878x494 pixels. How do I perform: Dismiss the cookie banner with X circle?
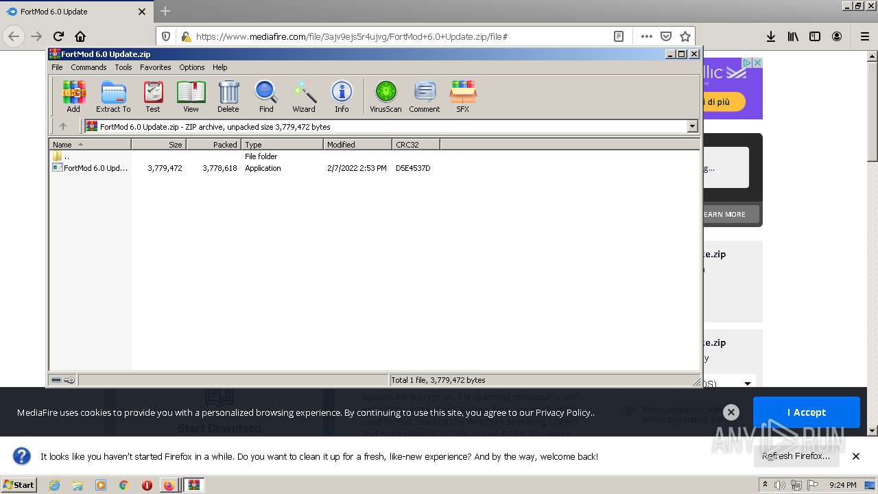pos(731,412)
